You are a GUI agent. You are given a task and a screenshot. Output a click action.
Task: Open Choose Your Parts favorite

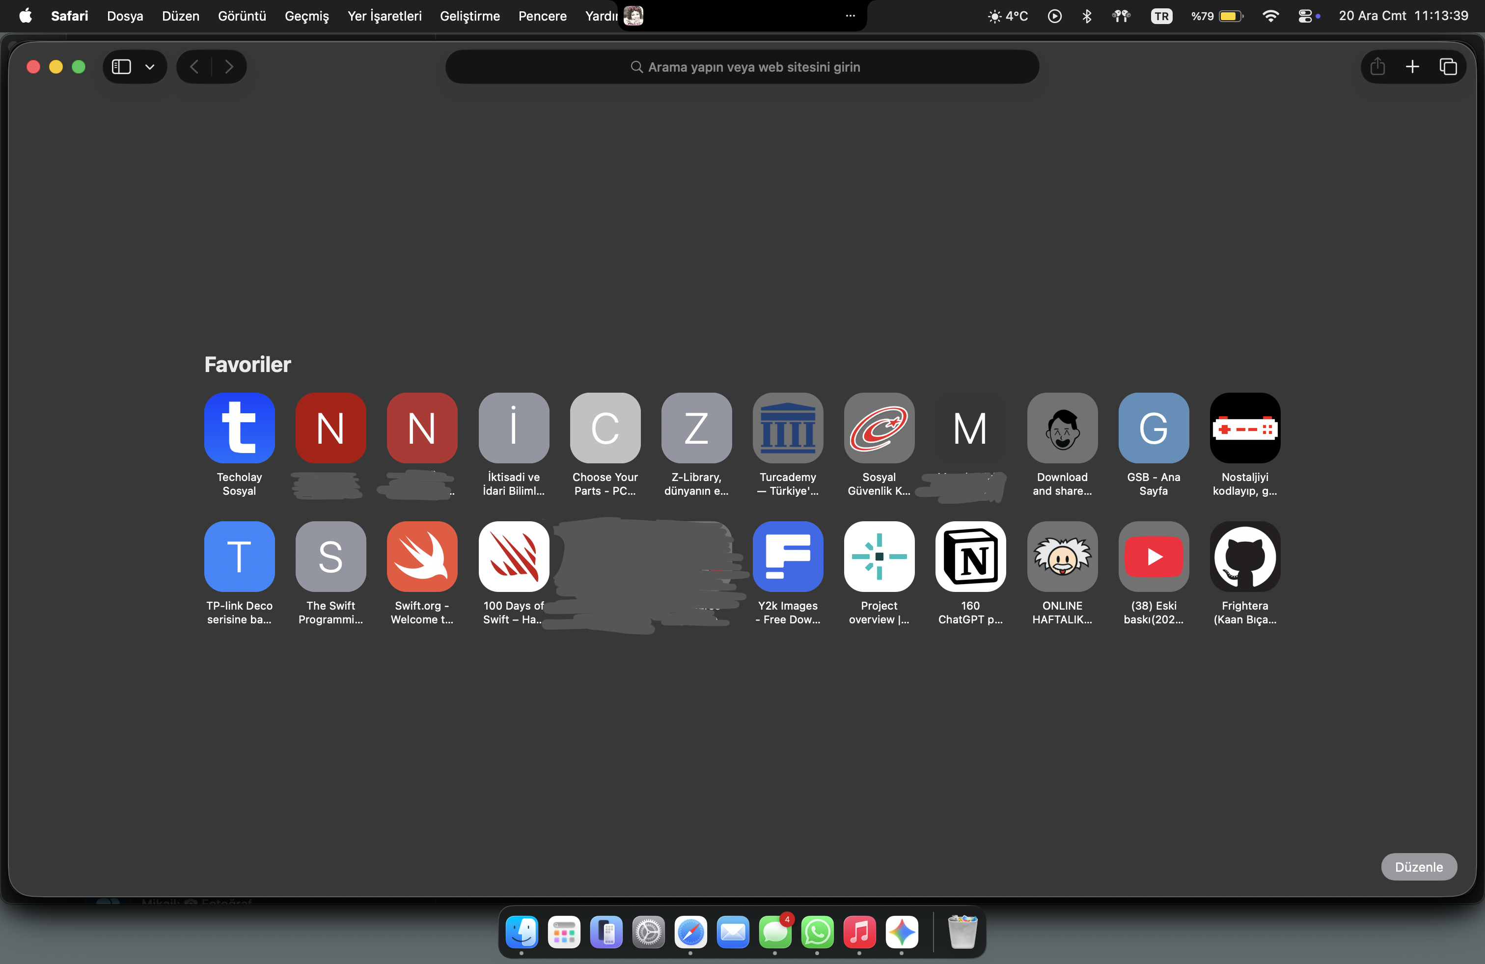(605, 428)
